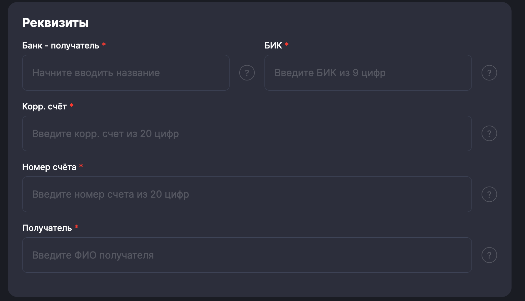This screenshot has height=301, width=525.
Task: Click the Номер счёта label text
Action: [x=49, y=167]
